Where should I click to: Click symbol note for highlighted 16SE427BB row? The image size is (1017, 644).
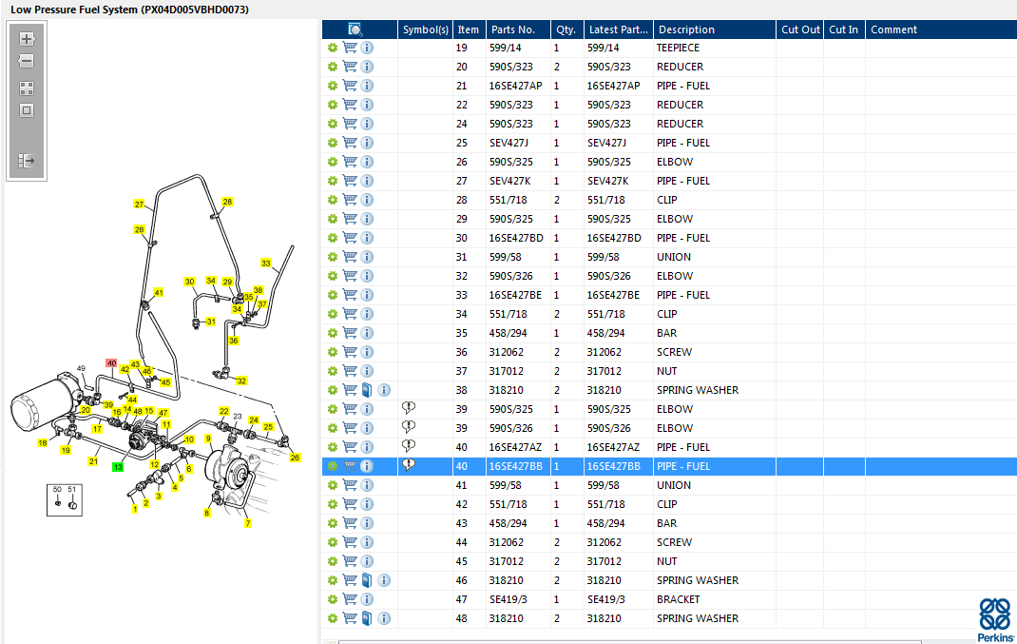pos(408,465)
